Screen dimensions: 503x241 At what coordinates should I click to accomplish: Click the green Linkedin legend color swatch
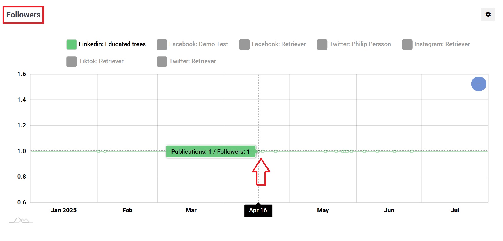(x=72, y=44)
